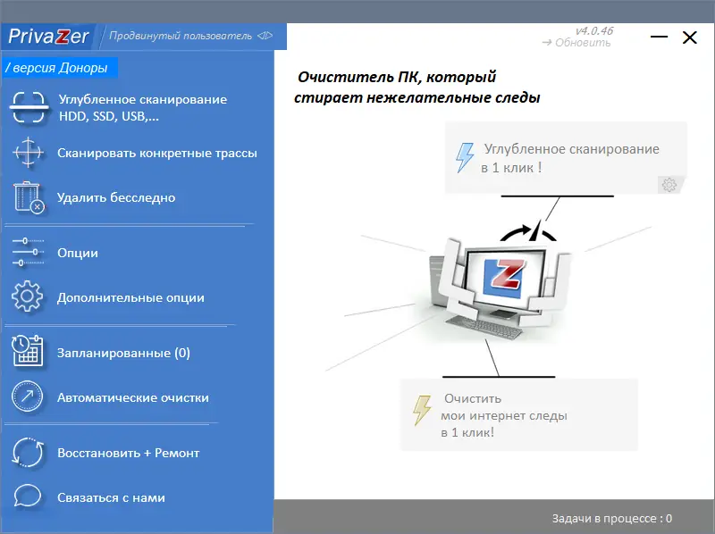Click the sliders icon next to Опции
The image size is (715, 534).
[x=27, y=252]
